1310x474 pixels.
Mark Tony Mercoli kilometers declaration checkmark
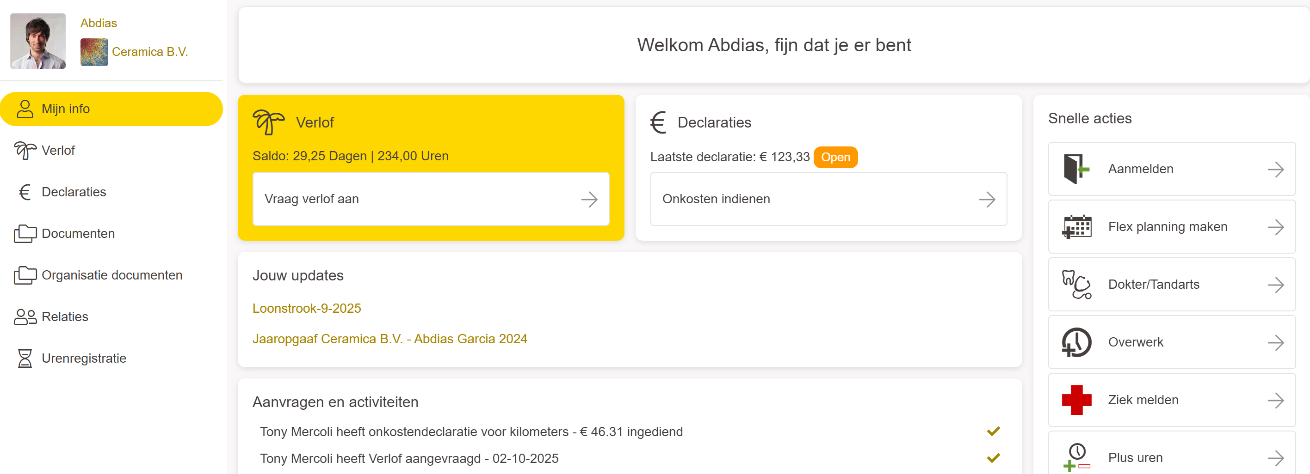993,431
